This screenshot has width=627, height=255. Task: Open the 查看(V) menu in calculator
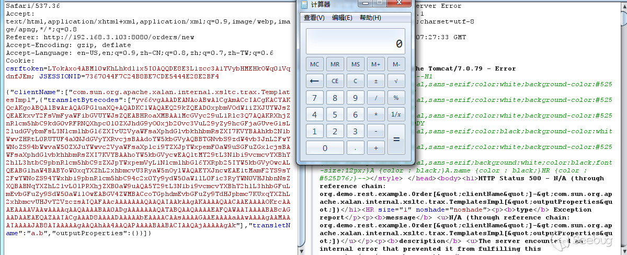click(x=314, y=18)
